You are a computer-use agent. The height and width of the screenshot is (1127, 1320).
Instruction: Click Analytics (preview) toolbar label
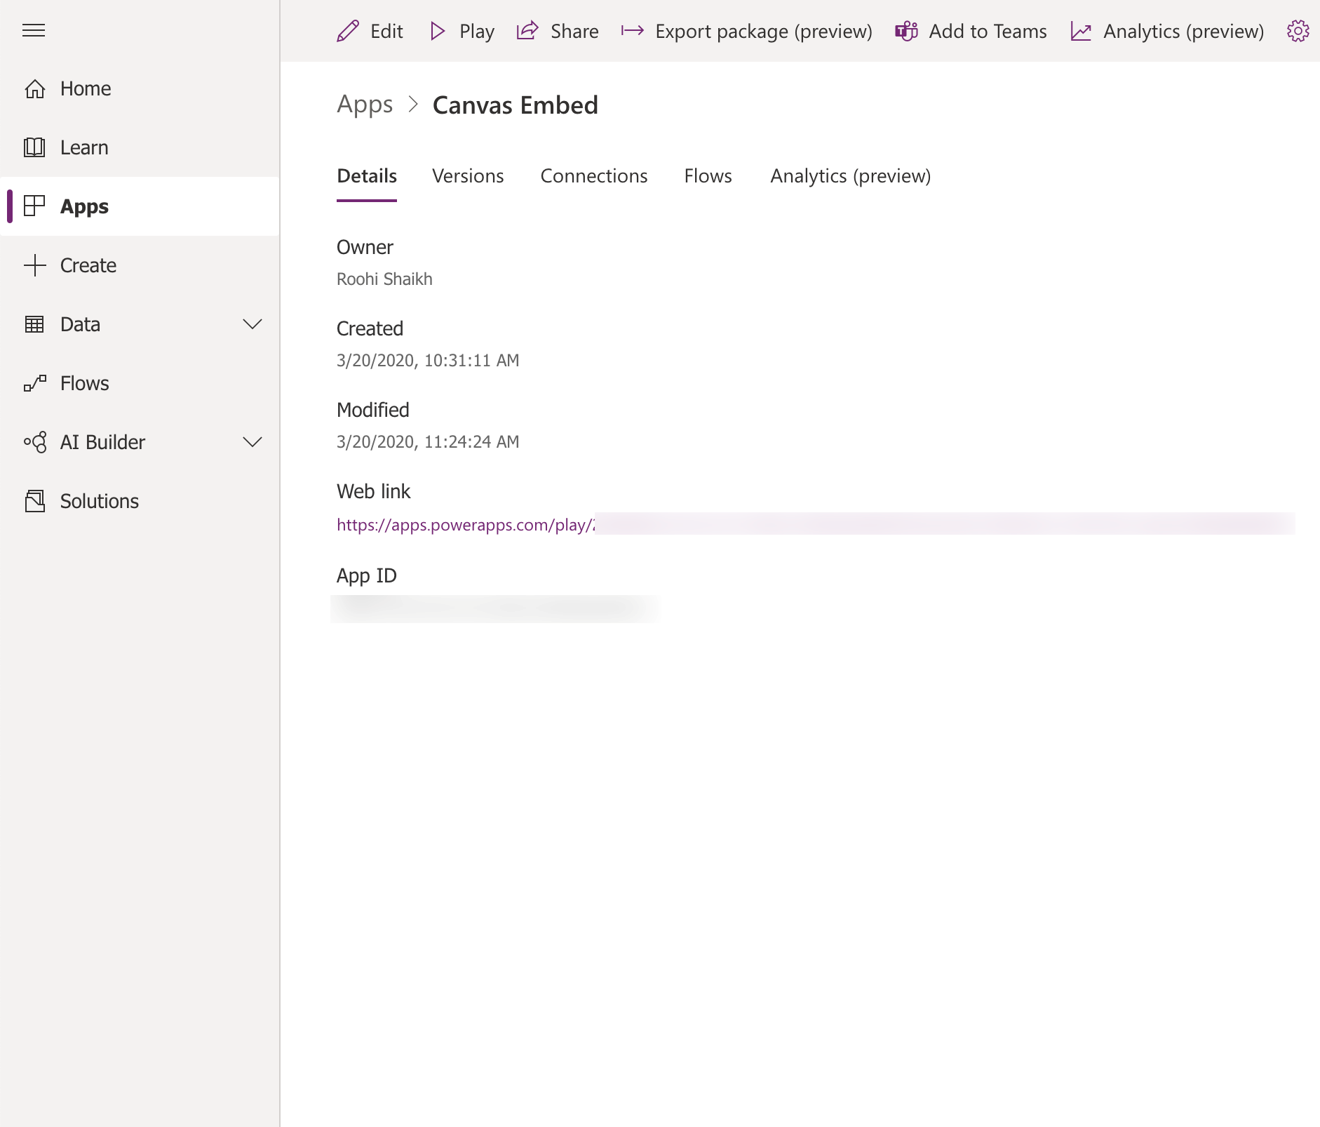pos(1183,32)
